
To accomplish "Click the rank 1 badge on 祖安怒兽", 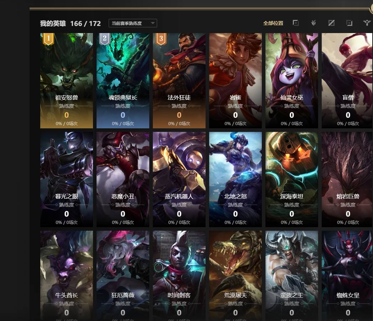I will click(x=48, y=39).
